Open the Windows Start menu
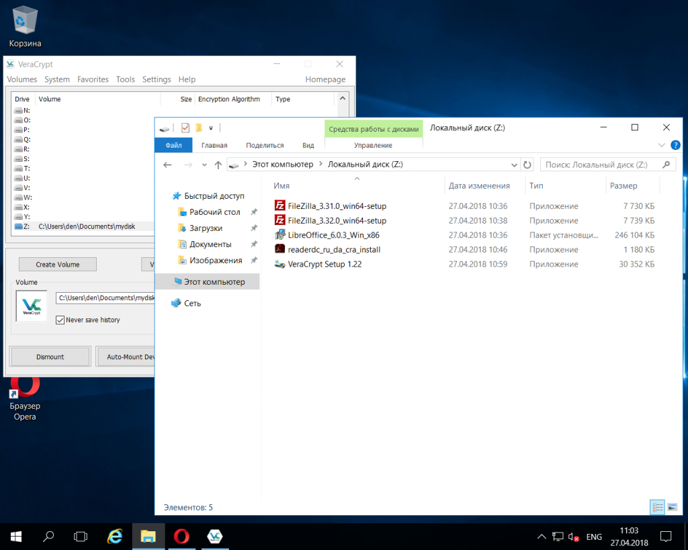The image size is (688, 550). tap(16, 537)
